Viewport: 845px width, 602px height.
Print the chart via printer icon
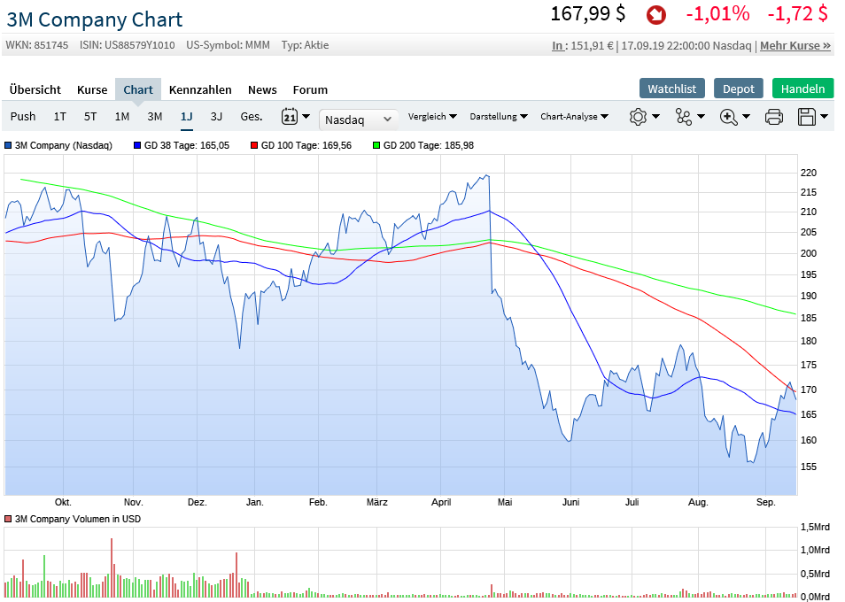coord(773,117)
